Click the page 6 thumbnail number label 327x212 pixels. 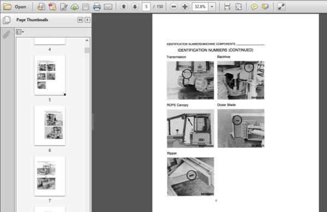(x=50, y=150)
